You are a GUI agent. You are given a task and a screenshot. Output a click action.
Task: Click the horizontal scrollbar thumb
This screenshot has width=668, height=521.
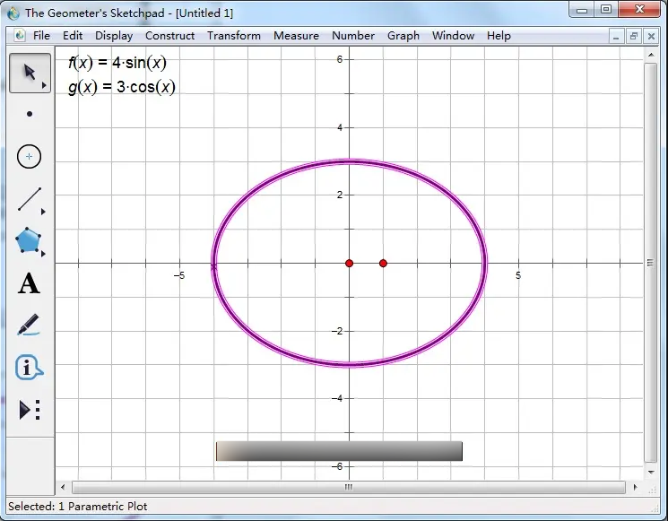[x=349, y=487]
